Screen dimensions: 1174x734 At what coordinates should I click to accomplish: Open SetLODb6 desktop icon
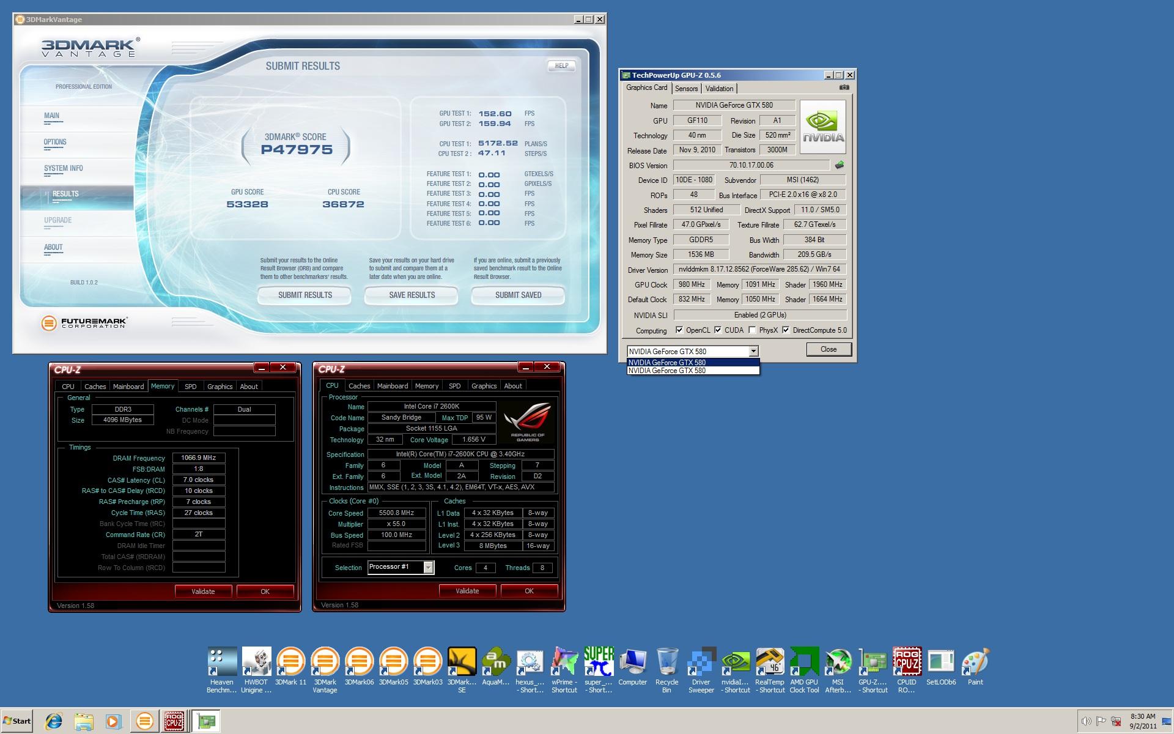pyautogui.click(x=941, y=667)
